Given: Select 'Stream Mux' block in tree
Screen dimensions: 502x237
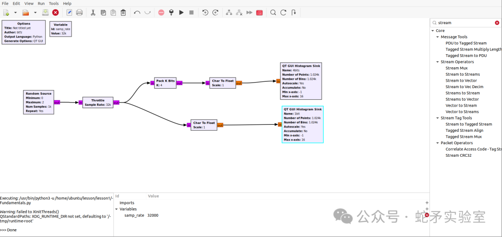Looking at the screenshot, I should point(456,68).
